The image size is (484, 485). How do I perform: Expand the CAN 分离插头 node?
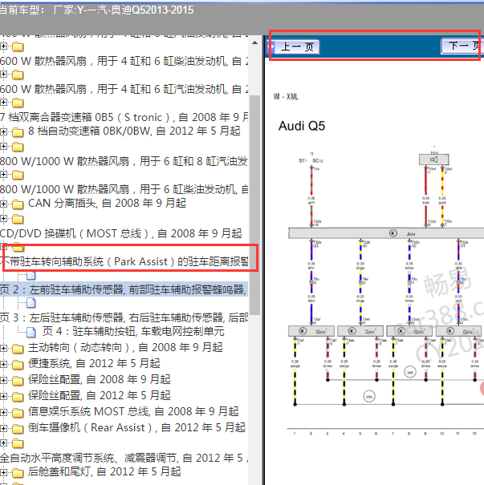coord(3,204)
